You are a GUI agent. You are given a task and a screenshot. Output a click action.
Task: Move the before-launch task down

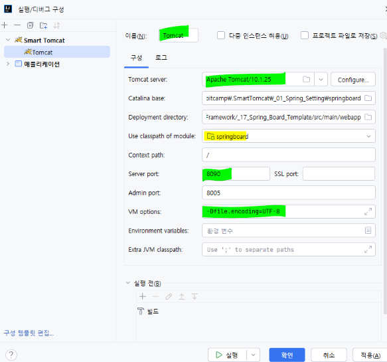(194, 296)
